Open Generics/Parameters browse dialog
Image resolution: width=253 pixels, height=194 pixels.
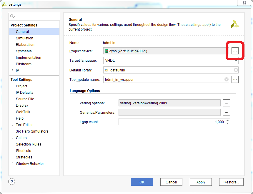pos(227,112)
